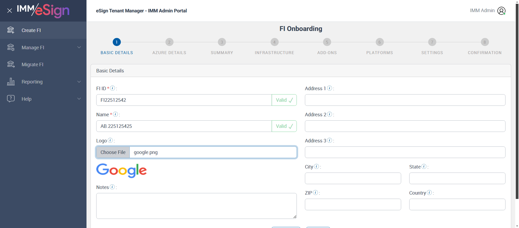
Task: Click the Reporting bar chart icon
Action: click(11, 82)
